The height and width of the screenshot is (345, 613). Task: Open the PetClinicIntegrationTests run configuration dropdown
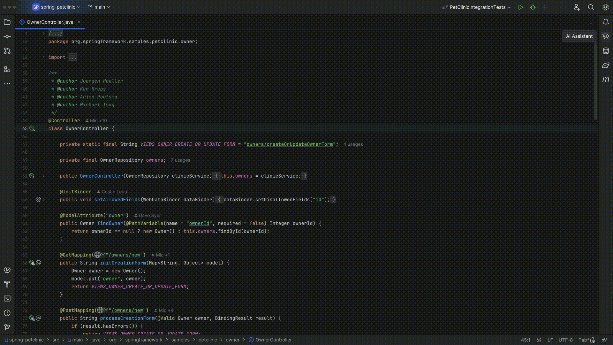point(477,7)
